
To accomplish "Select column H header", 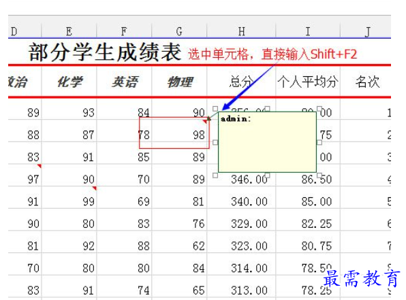I will (241, 31).
